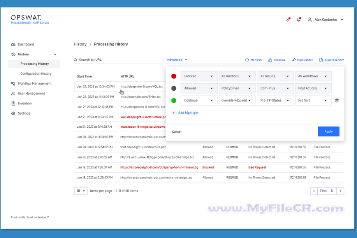Open Workflow Management menu label
The image size is (357, 238).
(35, 84)
